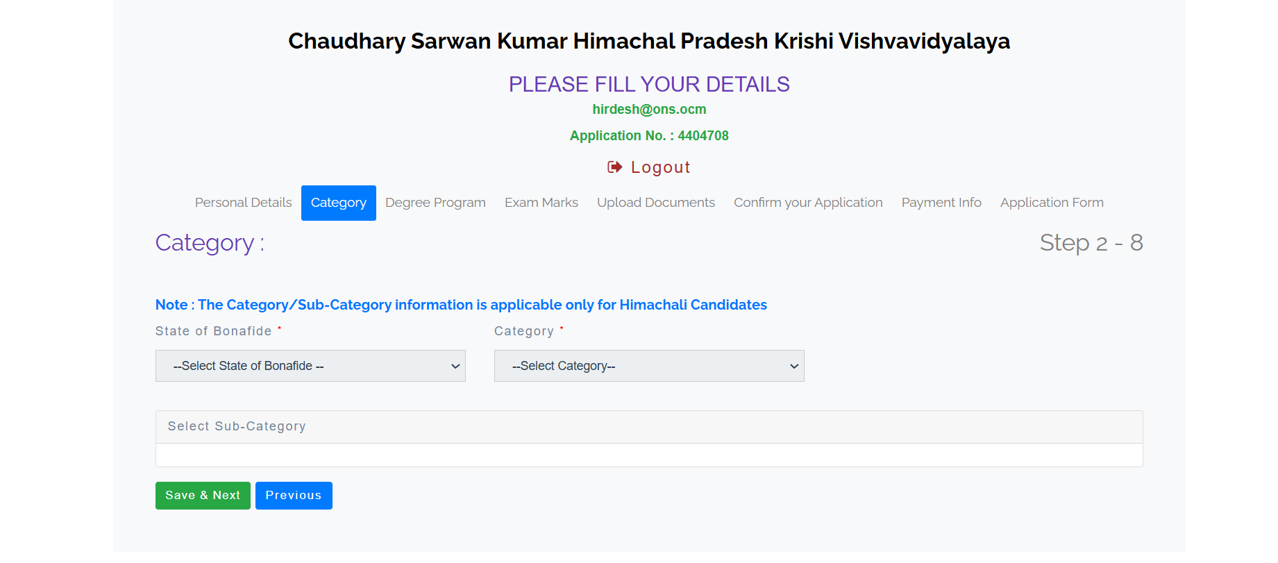Image resolution: width=1278 pixels, height=563 pixels.
Task: Go to the Application Form tab
Action: [1051, 203]
